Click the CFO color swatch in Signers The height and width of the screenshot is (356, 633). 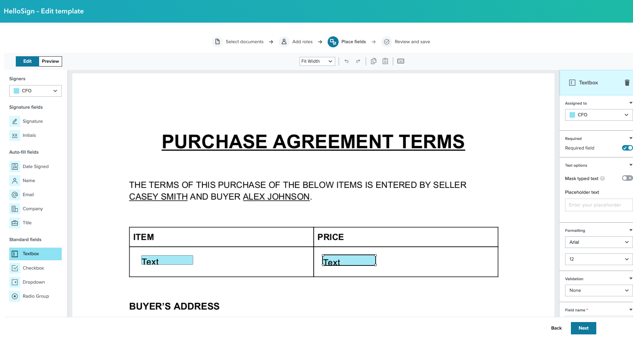(16, 91)
